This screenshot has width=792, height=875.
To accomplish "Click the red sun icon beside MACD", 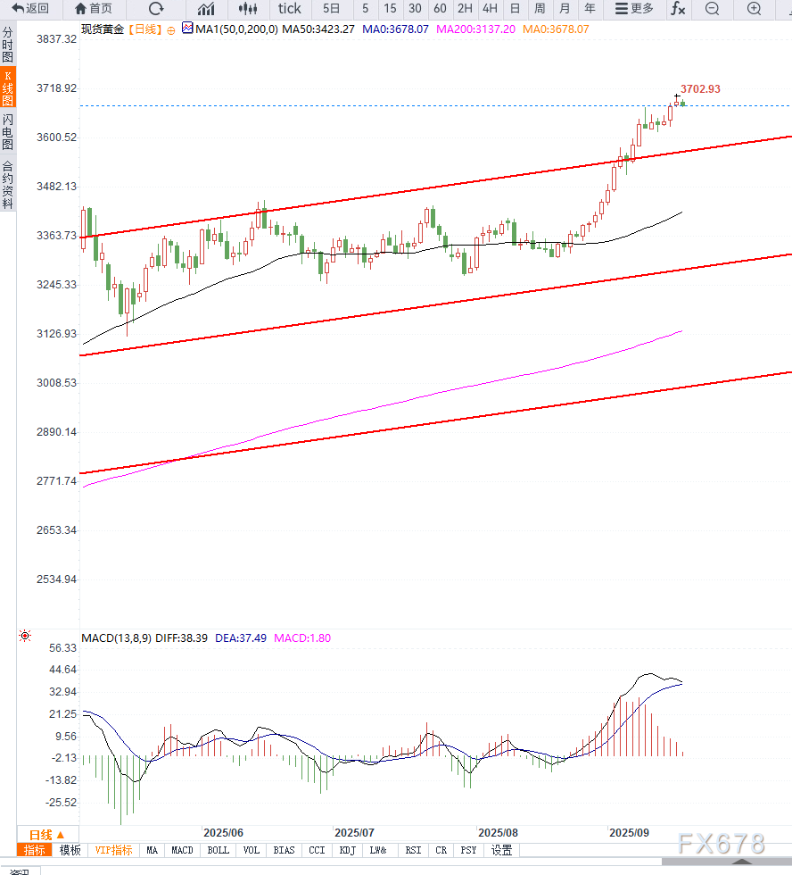I will (x=25, y=637).
